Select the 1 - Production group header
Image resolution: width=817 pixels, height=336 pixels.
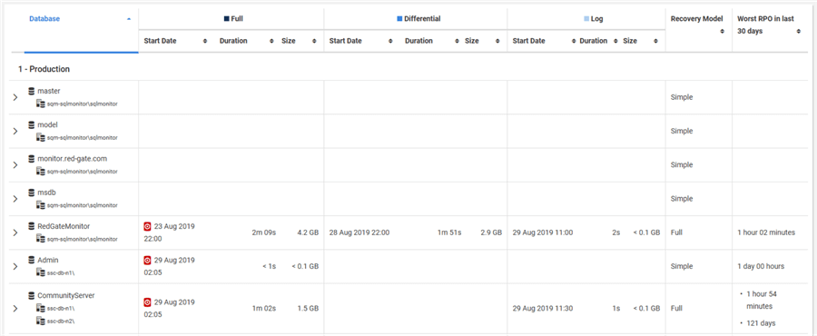[44, 69]
